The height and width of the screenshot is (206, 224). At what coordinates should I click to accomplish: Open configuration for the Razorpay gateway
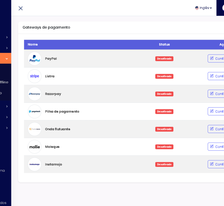pos(216,94)
